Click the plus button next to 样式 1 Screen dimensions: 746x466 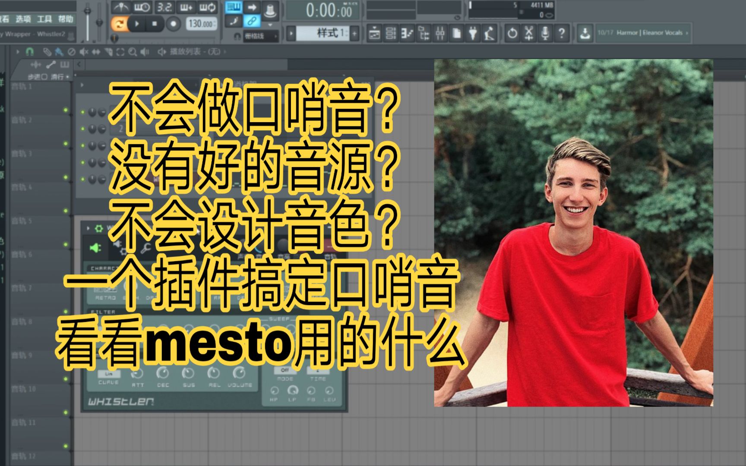point(354,33)
